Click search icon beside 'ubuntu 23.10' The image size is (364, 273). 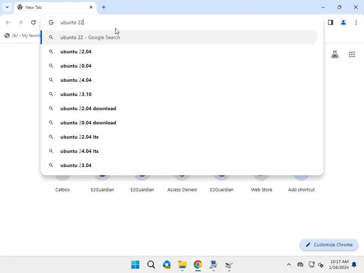pyautogui.click(x=51, y=94)
